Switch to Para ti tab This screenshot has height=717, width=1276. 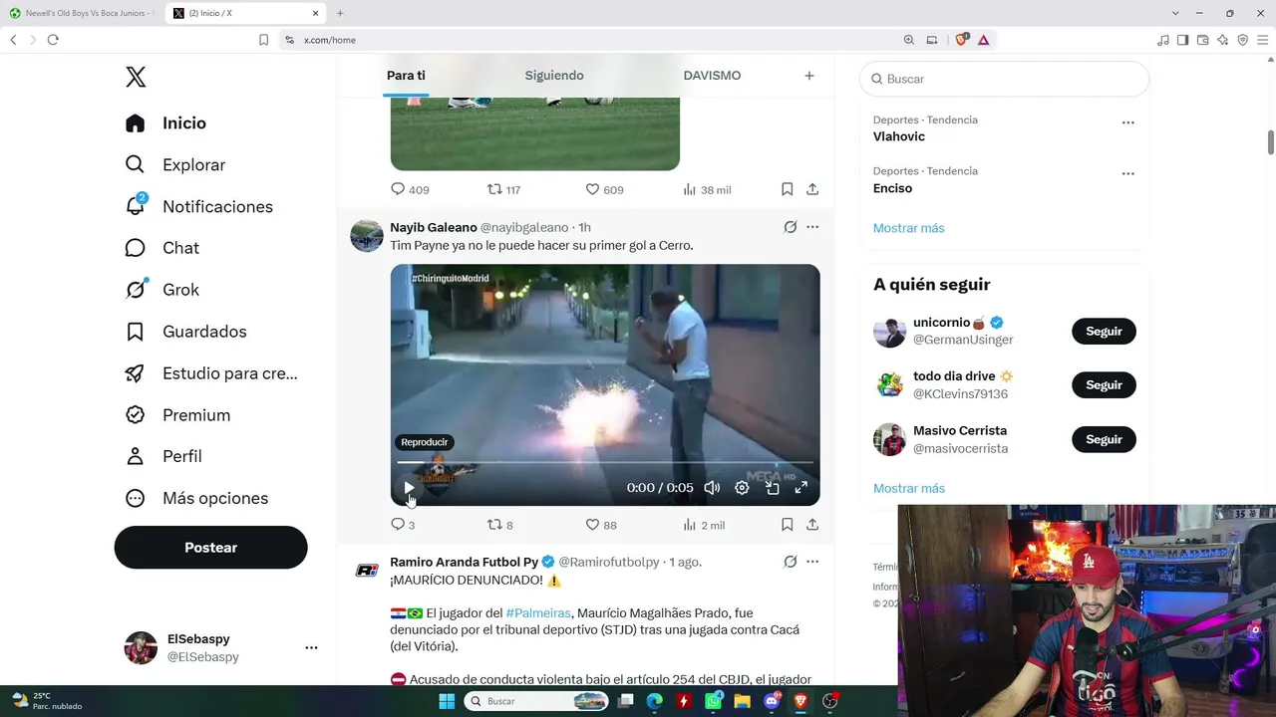pos(406,76)
